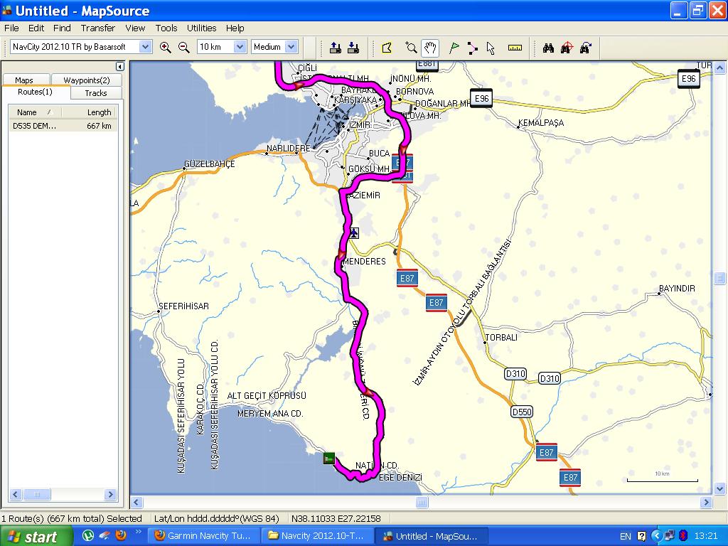
Task: Open the View menu
Action: pos(135,28)
